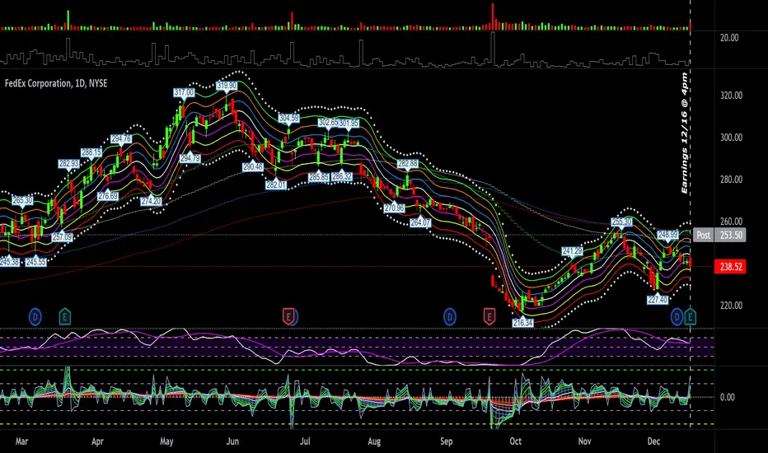This screenshot has height=453, width=768.
Task: Click the 280.00 price axis value
Action: coord(731,180)
